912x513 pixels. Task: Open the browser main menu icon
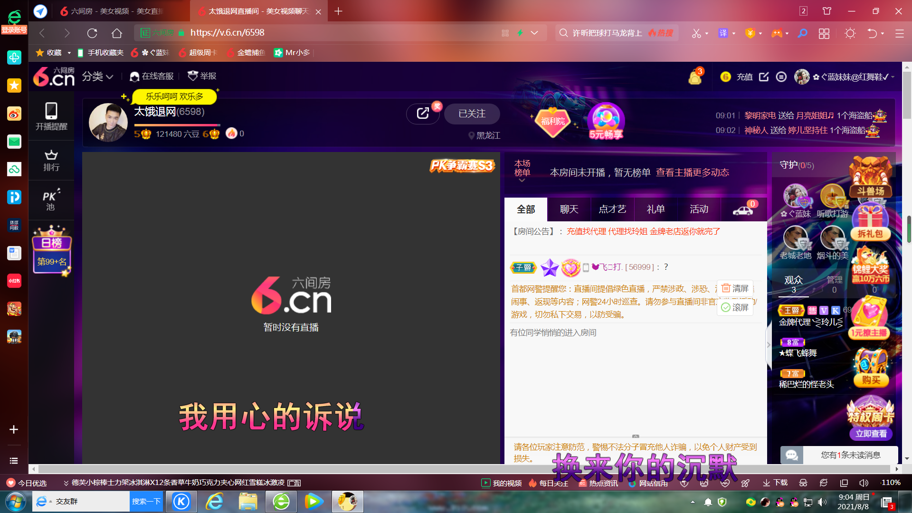click(x=899, y=33)
